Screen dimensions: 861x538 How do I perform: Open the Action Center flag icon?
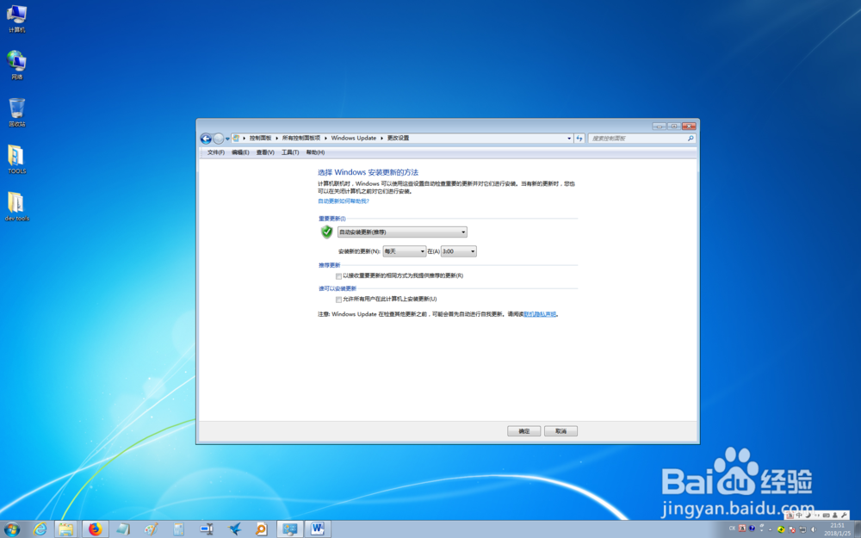[791, 529]
